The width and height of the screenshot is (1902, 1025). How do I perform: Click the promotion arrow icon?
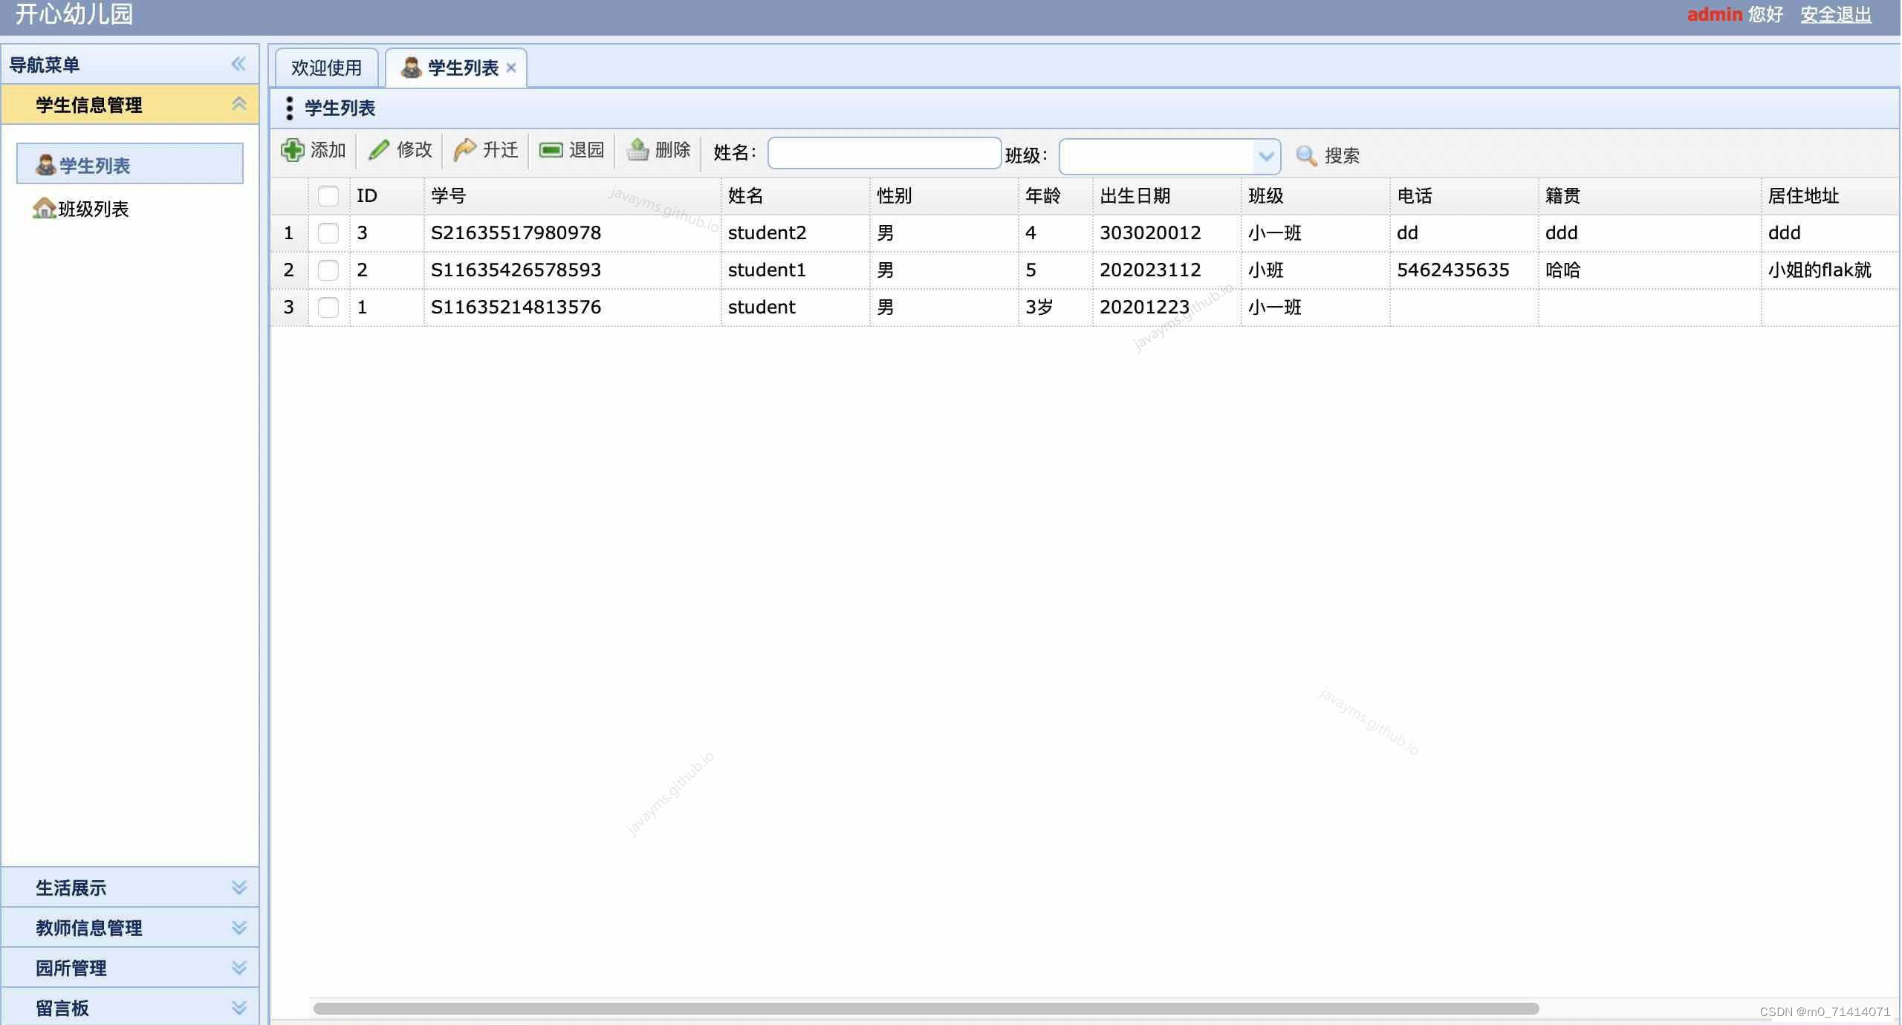[x=465, y=150]
